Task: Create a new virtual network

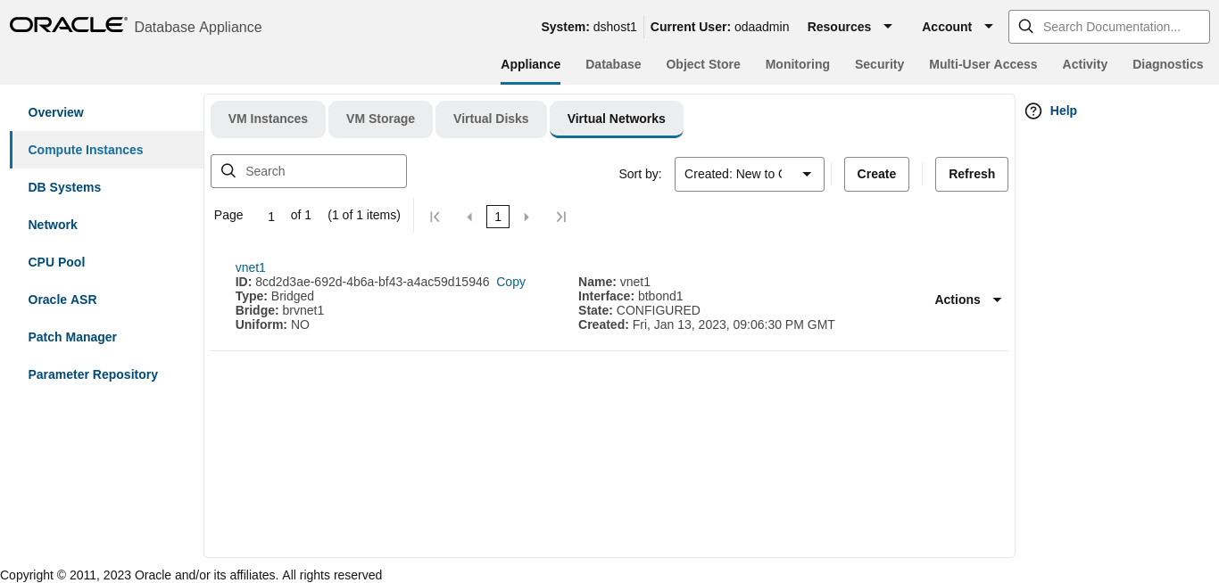Action: (x=875, y=174)
